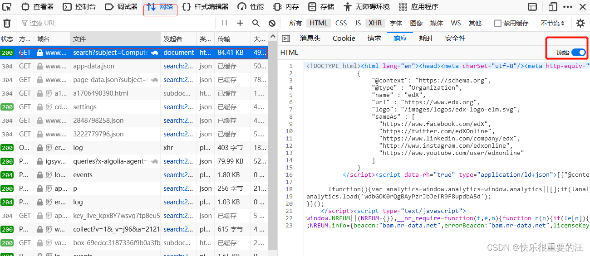Switch to the 控制台 console tab
Screen dimensions: 590x256
pyautogui.click(x=79, y=7)
